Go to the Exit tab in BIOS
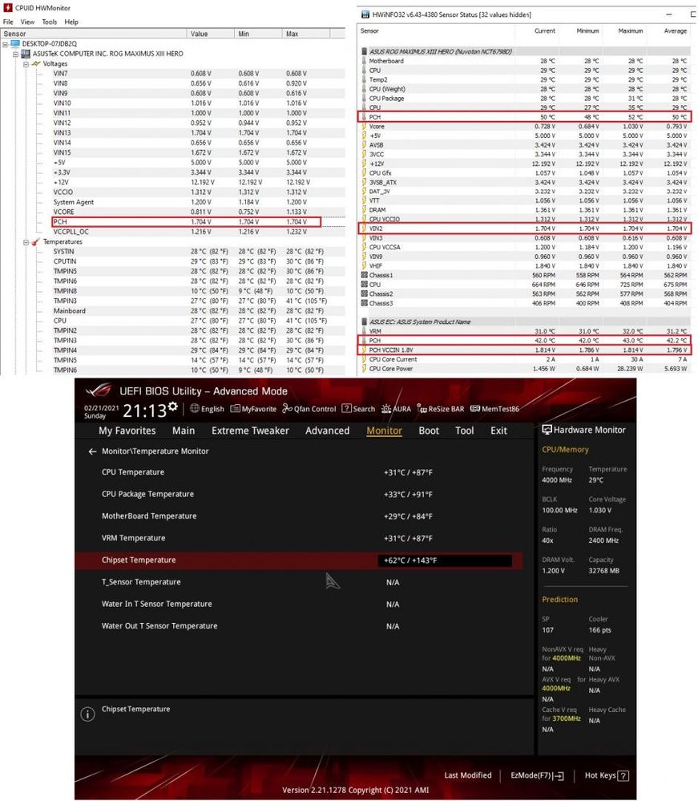Viewport: 698px width, 801px height. pyautogui.click(x=499, y=431)
